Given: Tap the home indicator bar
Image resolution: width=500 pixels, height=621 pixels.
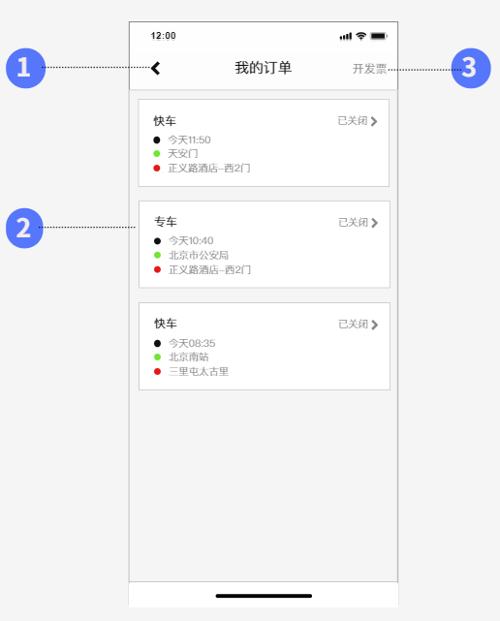Looking at the screenshot, I should coord(264,596).
